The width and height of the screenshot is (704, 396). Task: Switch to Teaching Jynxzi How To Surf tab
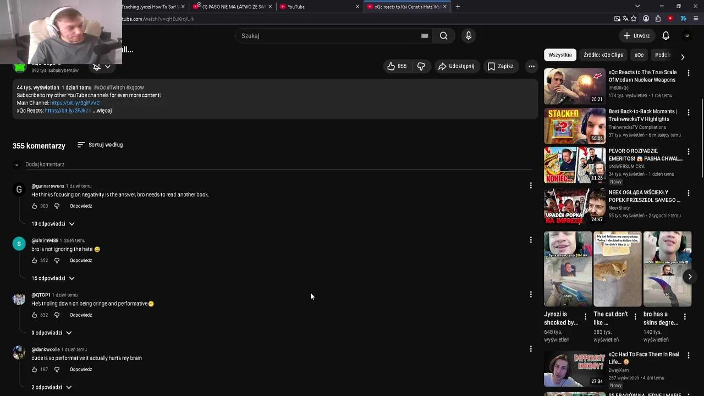point(150,7)
